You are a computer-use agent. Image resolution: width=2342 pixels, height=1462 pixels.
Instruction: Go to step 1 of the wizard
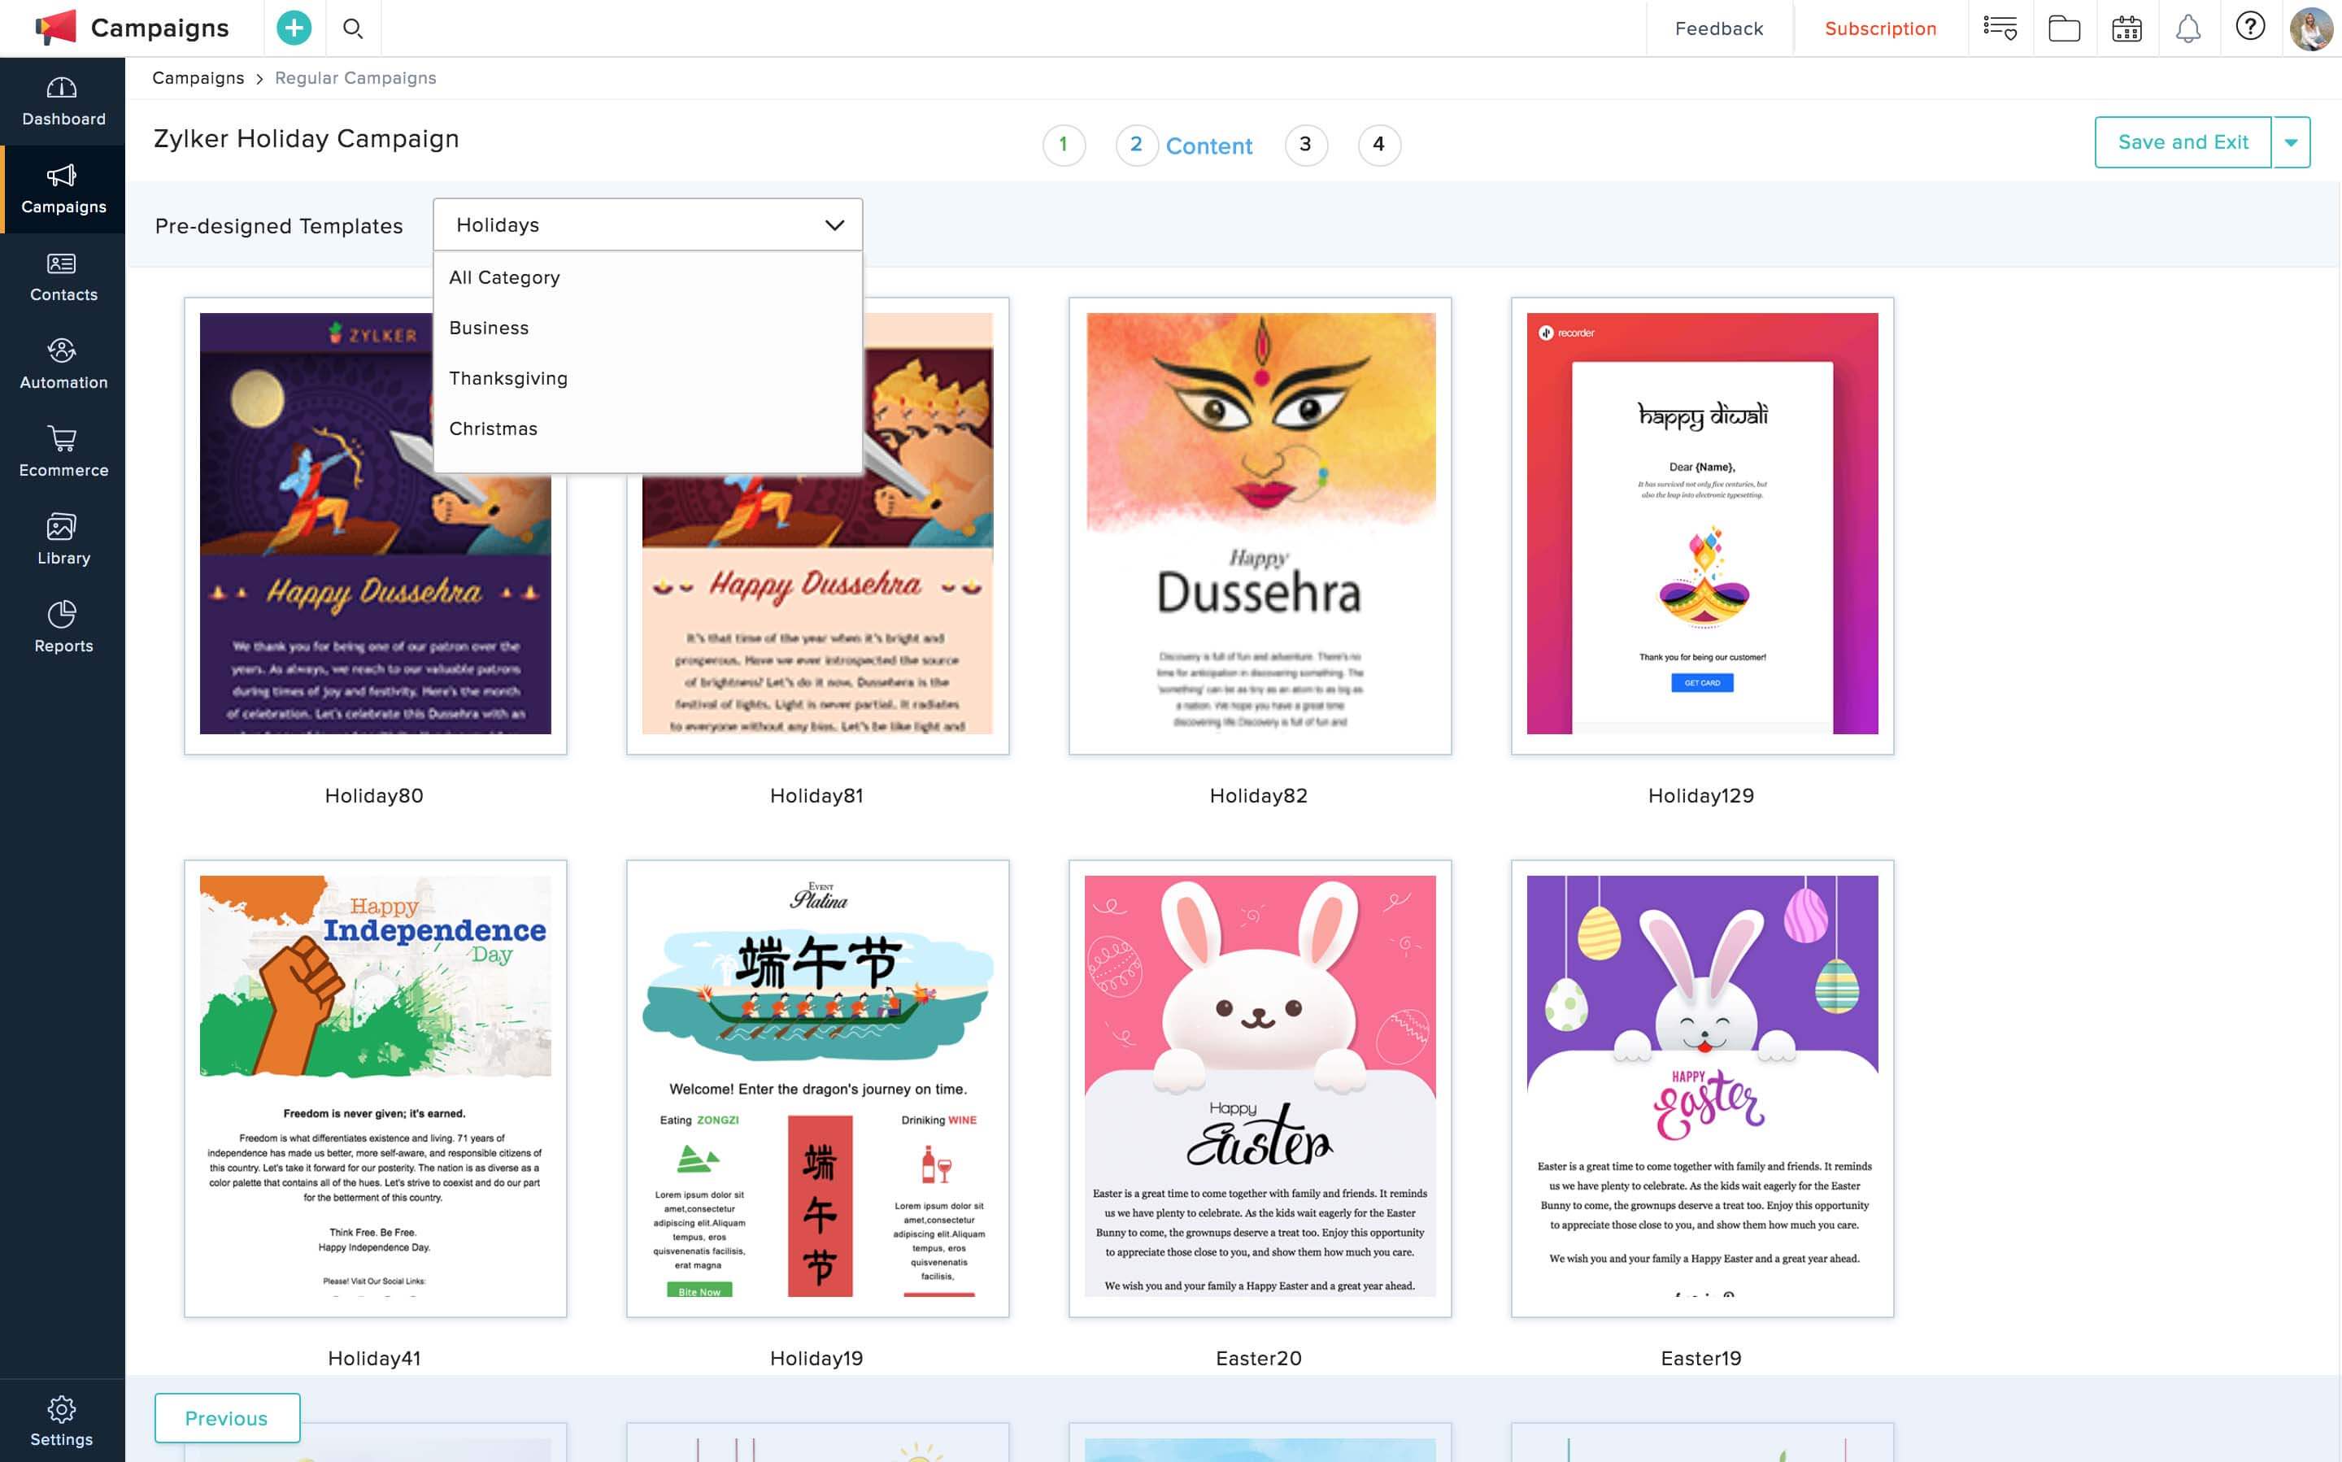(1064, 145)
